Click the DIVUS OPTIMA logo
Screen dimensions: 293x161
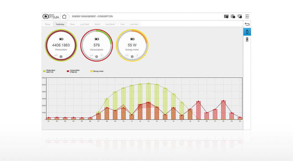click(51, 17)
